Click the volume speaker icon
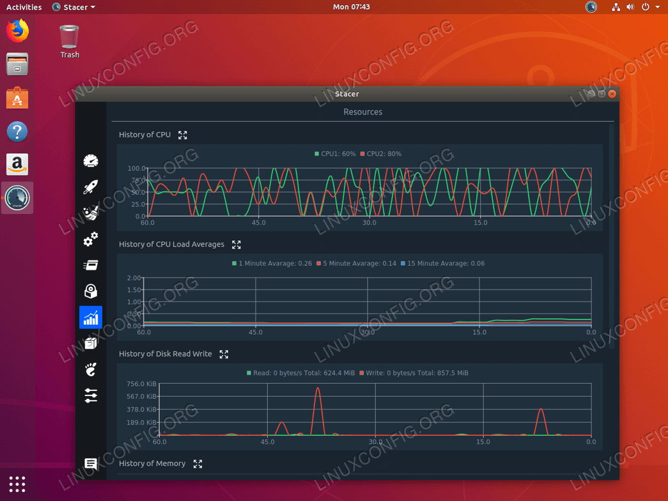The image size is (668, 501). [x=630, y=7]
